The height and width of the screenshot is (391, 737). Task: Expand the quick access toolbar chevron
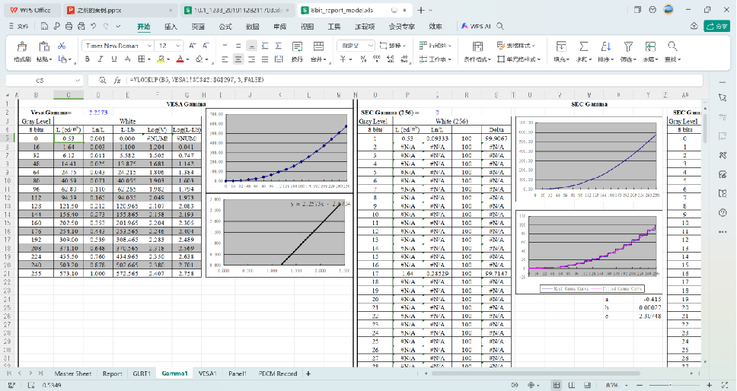[x=118, y=27]
